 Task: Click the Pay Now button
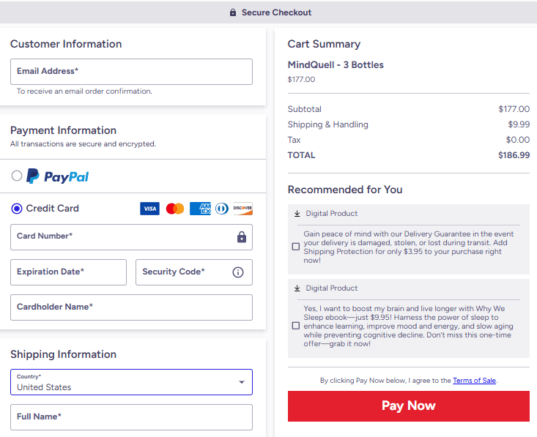click(x=408, y=406)
